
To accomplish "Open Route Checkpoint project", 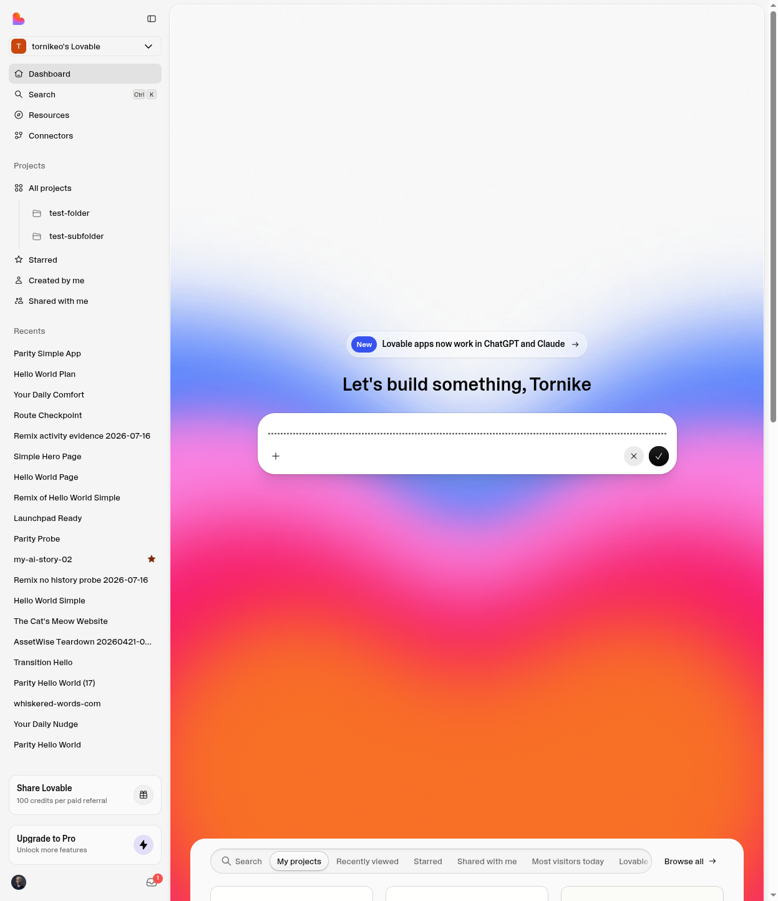I will (85, 415).
